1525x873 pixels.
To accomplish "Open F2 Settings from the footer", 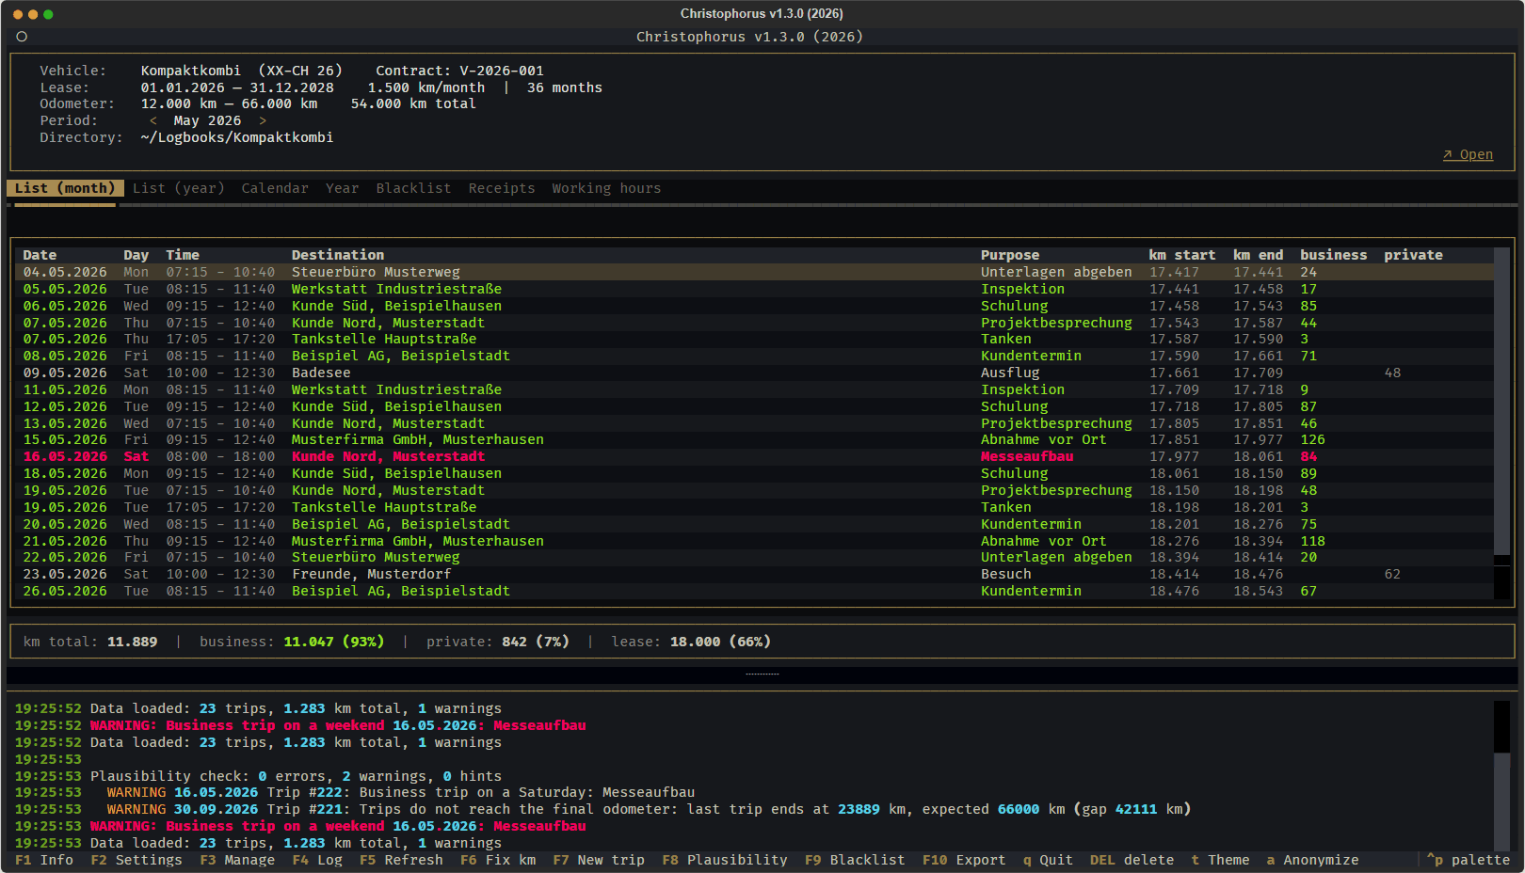I will pyautogui.click(x=137, y=860).
